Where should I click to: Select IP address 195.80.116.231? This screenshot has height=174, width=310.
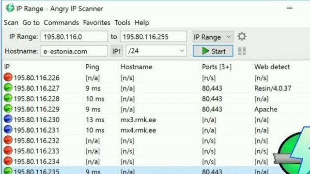(37, 130)
